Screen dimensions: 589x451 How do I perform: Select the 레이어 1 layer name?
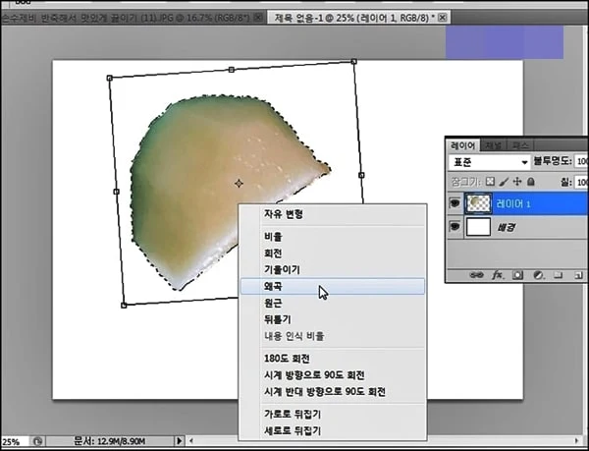513,204
